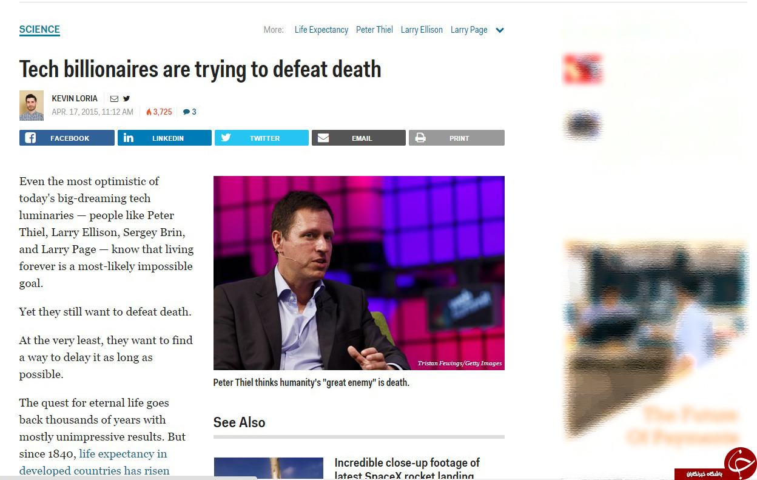This screenshot has height=480, width=757.
Task: Share article with the FACEBOOK button
Action: click(67, 138)
